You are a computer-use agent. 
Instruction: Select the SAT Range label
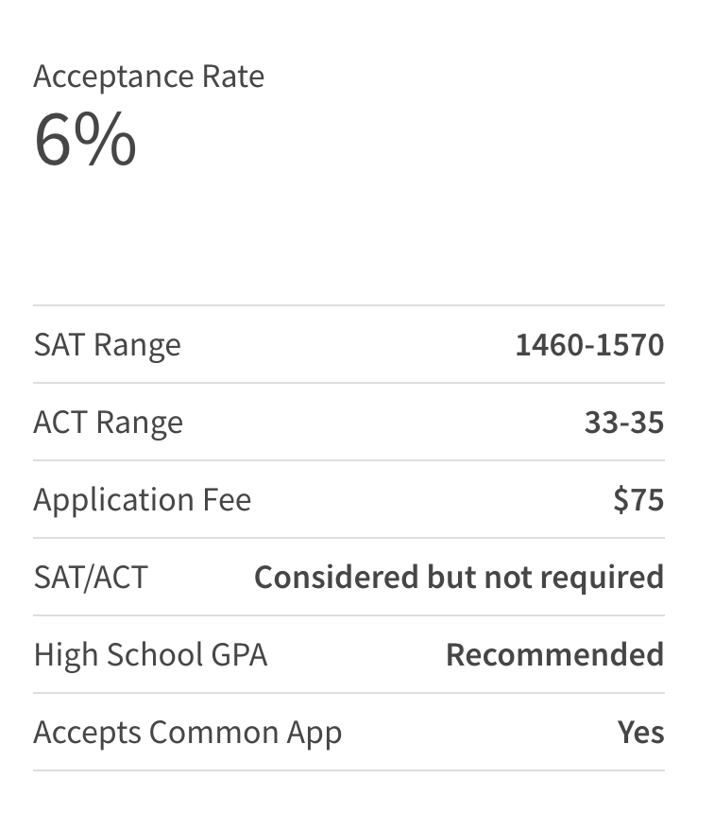tap(107, 345)
